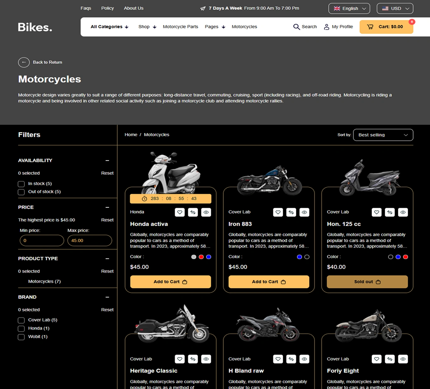Open the Policy page
Viewport: 430px width, 389px height.
tap(107, 8)
